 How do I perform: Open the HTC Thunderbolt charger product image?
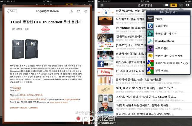(25, 49)
